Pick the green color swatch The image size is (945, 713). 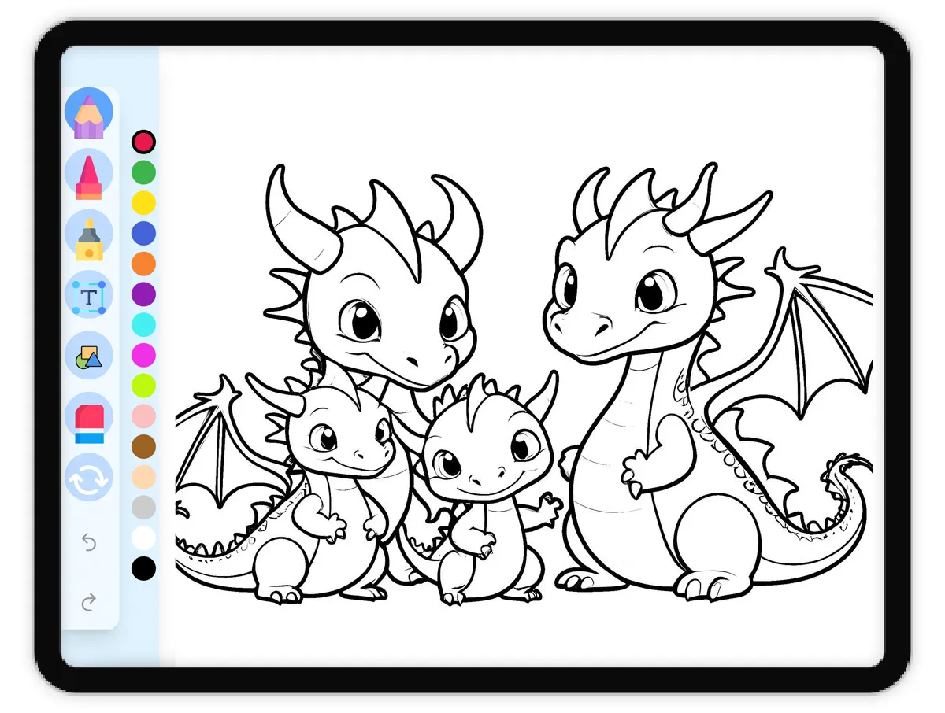pyautogui.click(x=143, y=172)
